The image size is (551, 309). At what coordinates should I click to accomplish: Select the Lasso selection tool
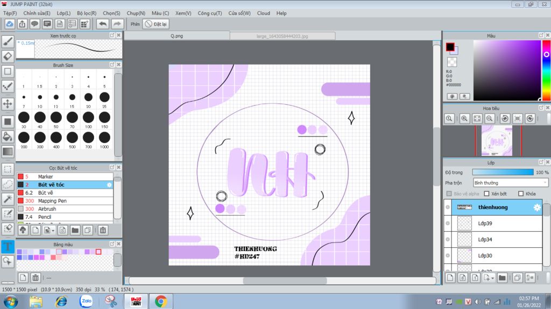pyautogui.click(x=8, y=184)
